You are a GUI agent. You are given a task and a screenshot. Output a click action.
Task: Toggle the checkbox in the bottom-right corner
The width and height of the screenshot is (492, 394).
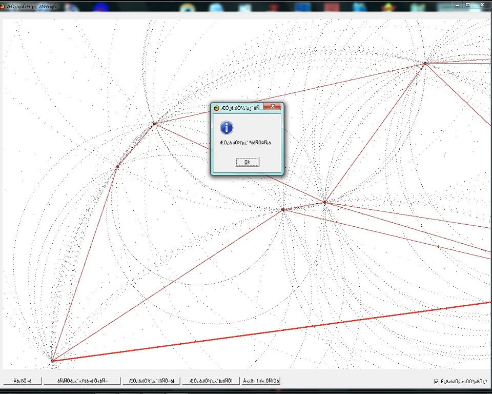(x=435, y=381)
